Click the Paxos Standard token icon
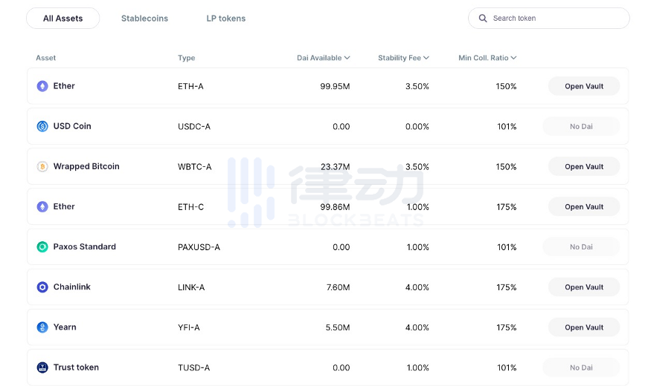Image resolution: width=651 pixels, height=386 pixels. click(42, 246)
